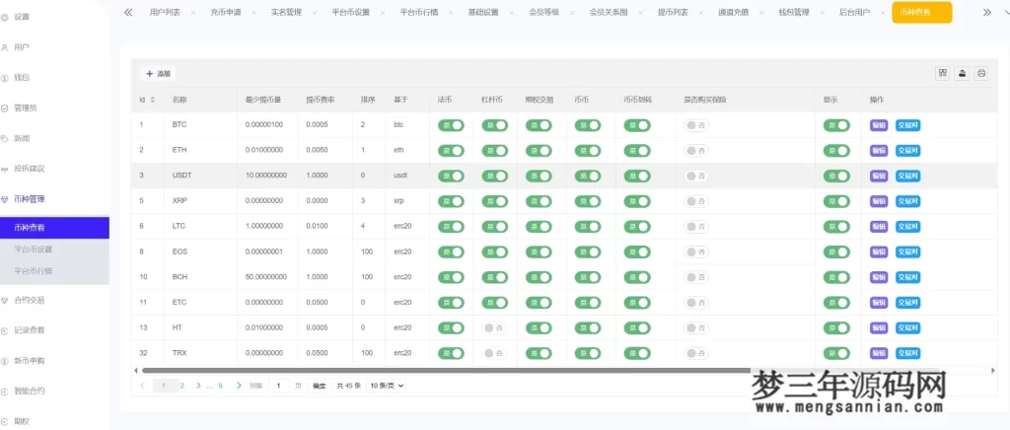Enable 是否购买保险 switch for EOS row

pos(696,251)
